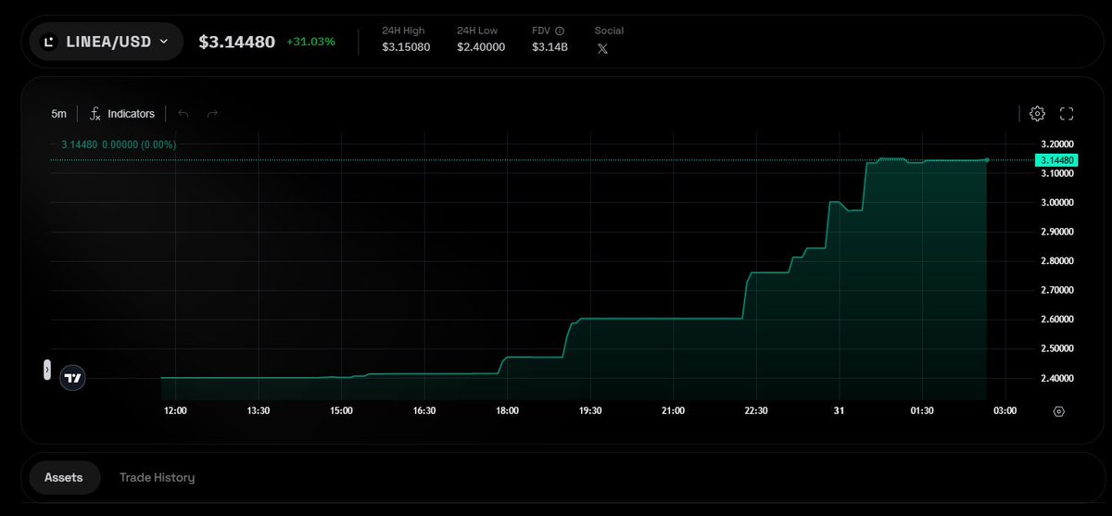Toggle fullscreen chart mode
This screenshot has width=1112, height=516.
coord(1067,114)
